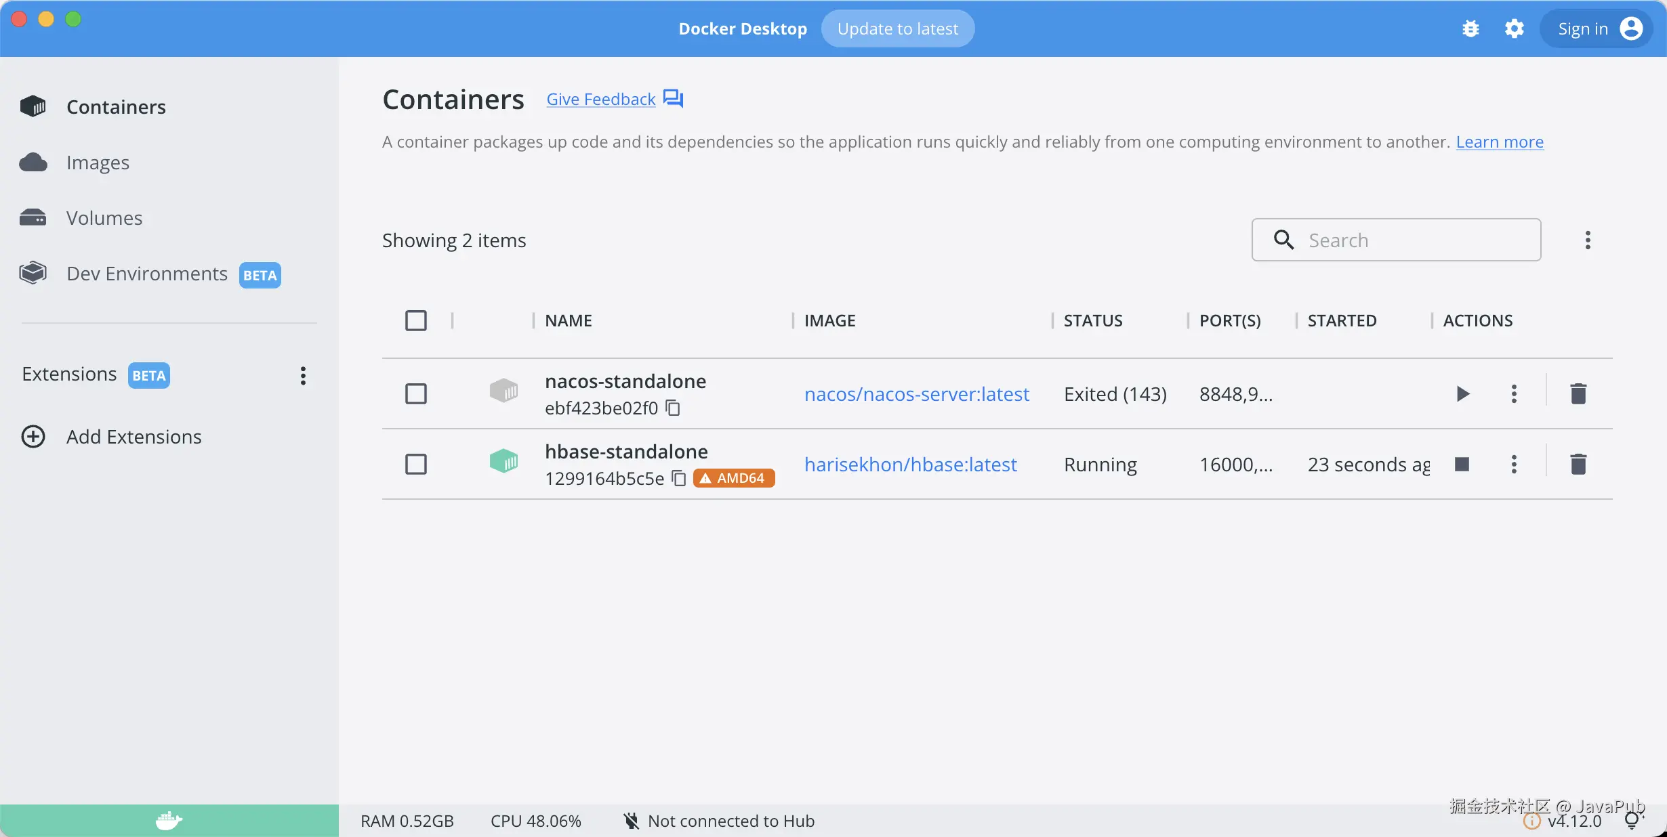Click the Update to latest button
Viewport: 1667px width, 837px height.
tap(898, 28)
